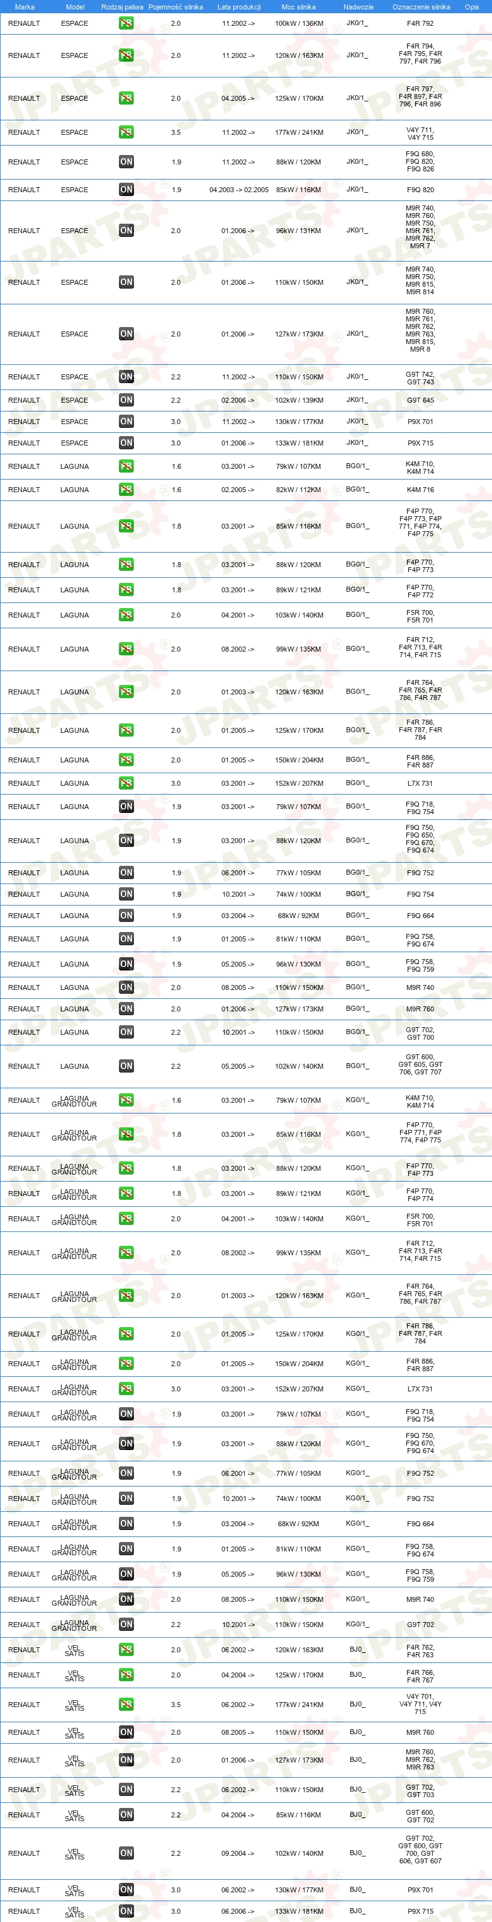This screenshot has width=492, height=1922.
Task: Select the production date '02.2005 ->'
Action: coord(238,490)
